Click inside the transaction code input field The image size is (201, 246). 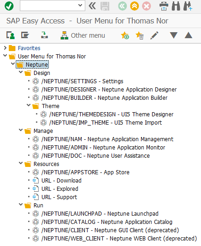pyautogui.click(x=49, y=6)
